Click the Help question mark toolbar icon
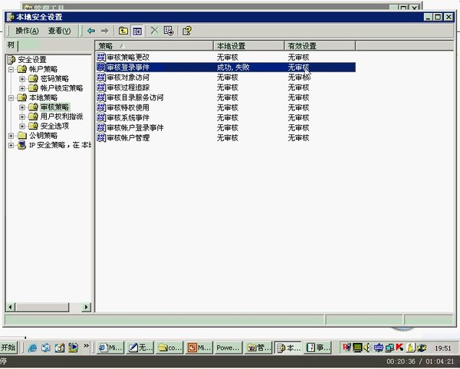460x369 pixels. pyautogui.click(x=187, y=31)
